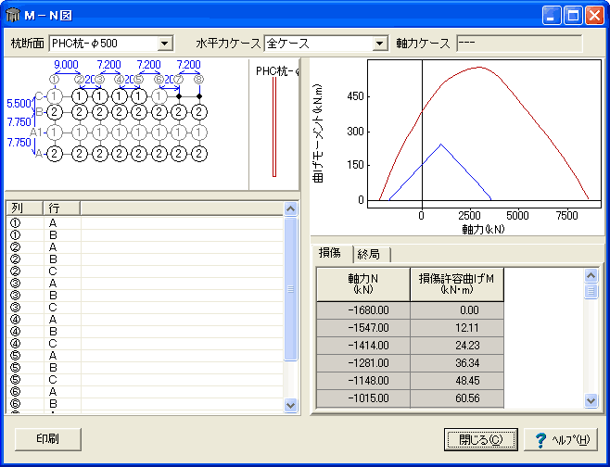The width and height of the screenshot is (610, 467).
Task: Click damage table scrollbar down arrow
Action: 591,400
